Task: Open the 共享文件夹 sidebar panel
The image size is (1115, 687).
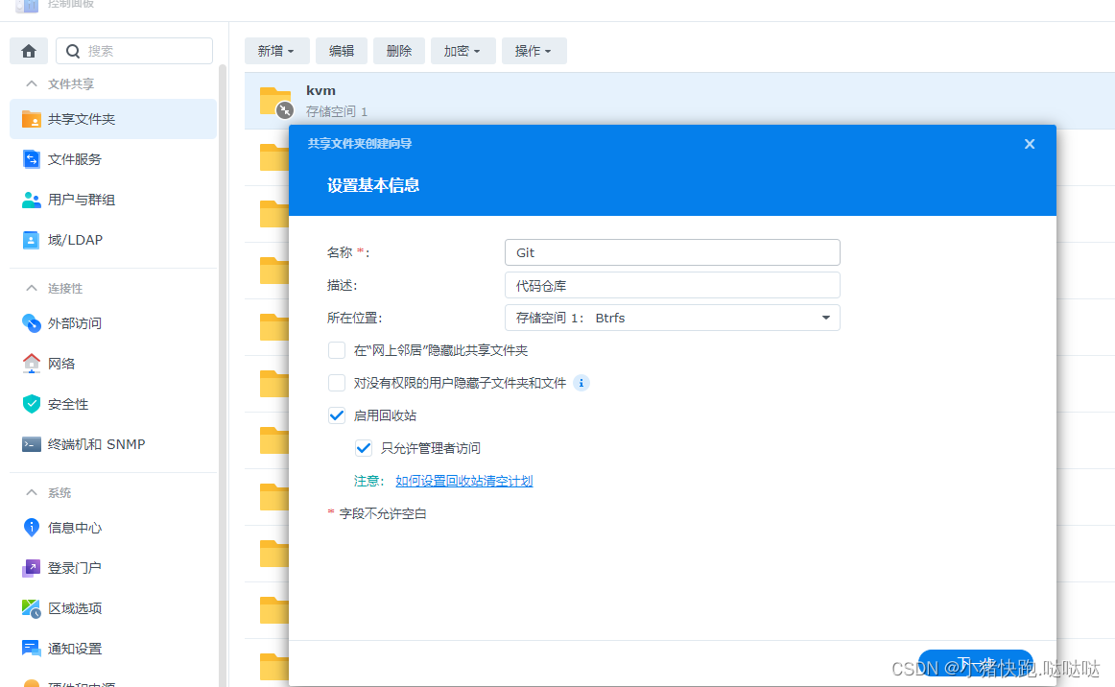Action: [x=83, y=119]
